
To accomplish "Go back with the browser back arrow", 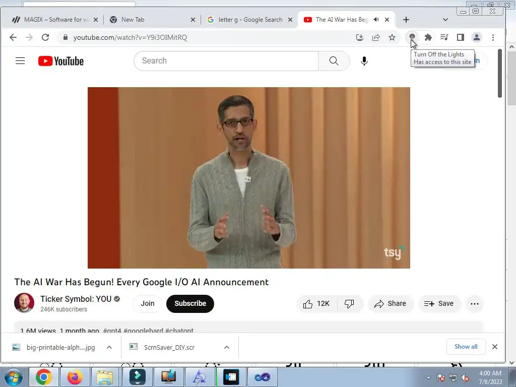I will (13, 37).
